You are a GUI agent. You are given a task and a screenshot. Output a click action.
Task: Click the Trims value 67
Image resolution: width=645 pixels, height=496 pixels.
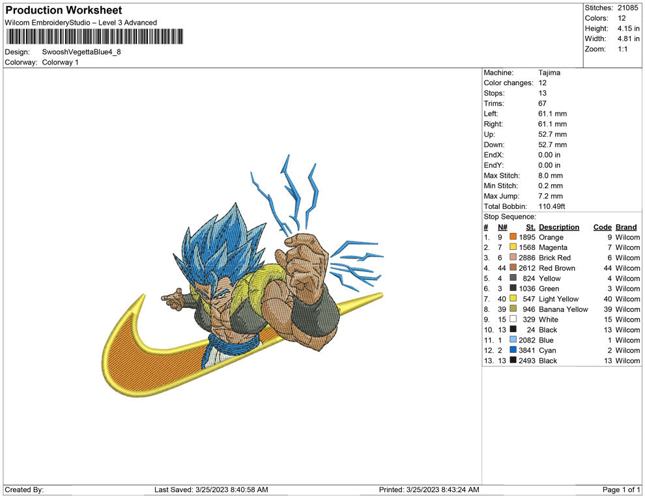pyautogui.click(x=542, y=103)
